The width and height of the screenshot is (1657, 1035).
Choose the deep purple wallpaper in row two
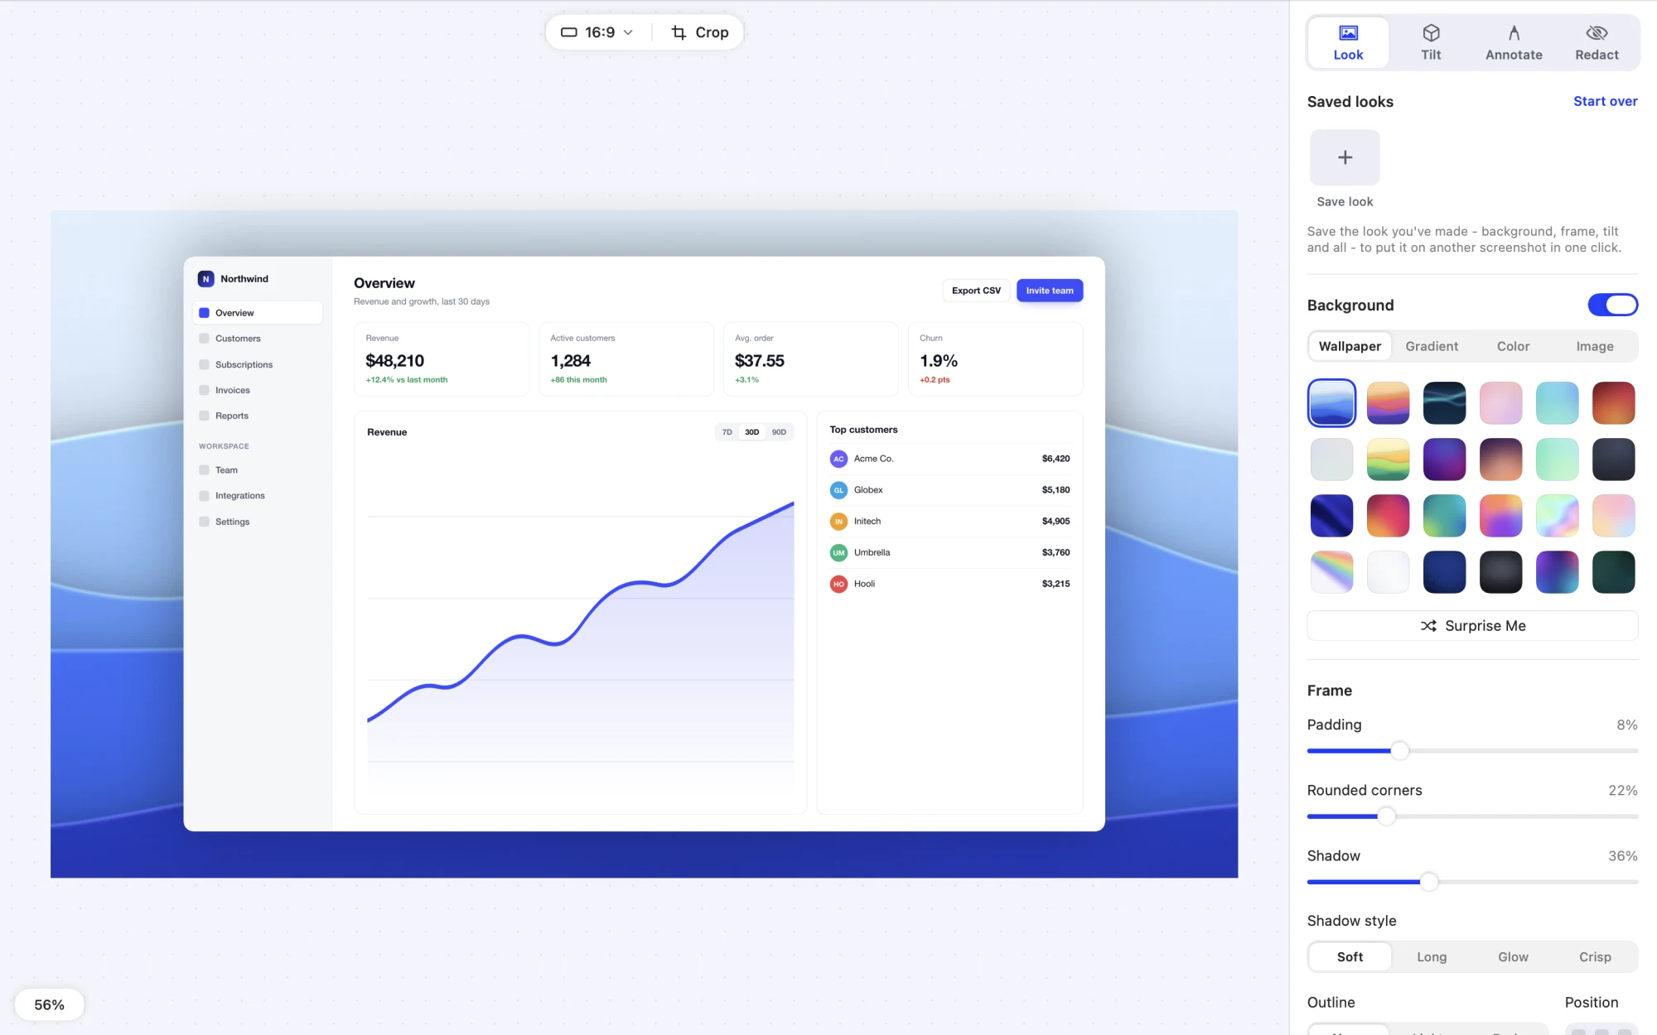click(1444, 460)
